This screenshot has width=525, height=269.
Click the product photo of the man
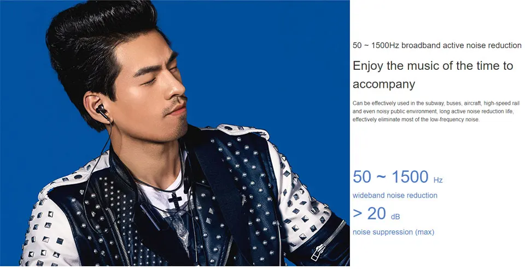point(175,133)
